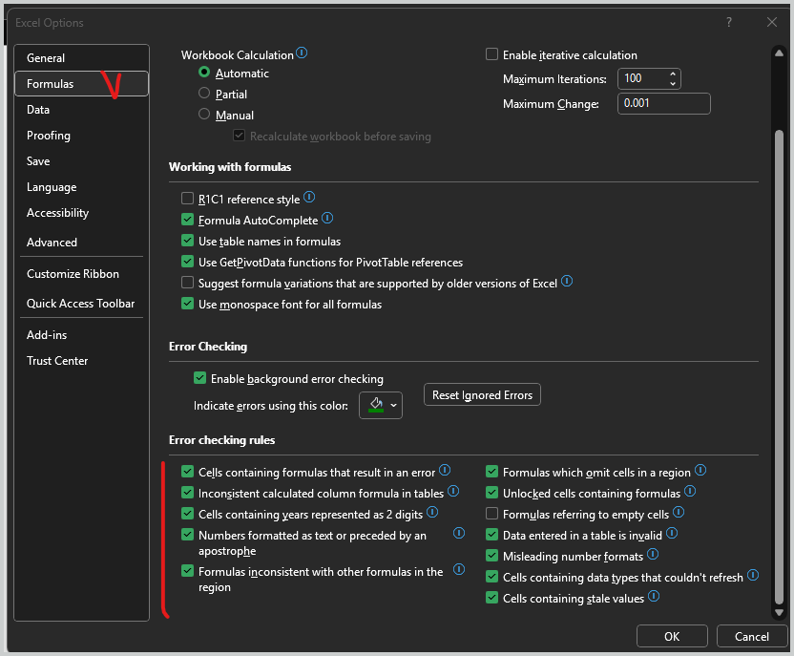Click info icon for misleading number formats
The image size is (794, 656).
click(x=653, y=554)
